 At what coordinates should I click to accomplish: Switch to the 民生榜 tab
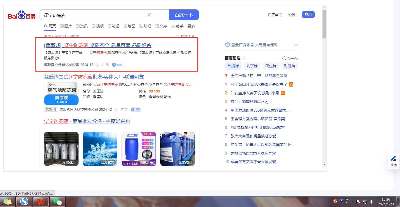pyautogui.click(x=271, y=66)
